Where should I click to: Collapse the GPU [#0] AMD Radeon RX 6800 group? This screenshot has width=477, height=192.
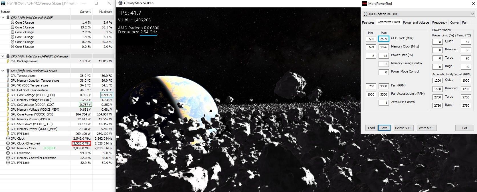pos(3,71)
